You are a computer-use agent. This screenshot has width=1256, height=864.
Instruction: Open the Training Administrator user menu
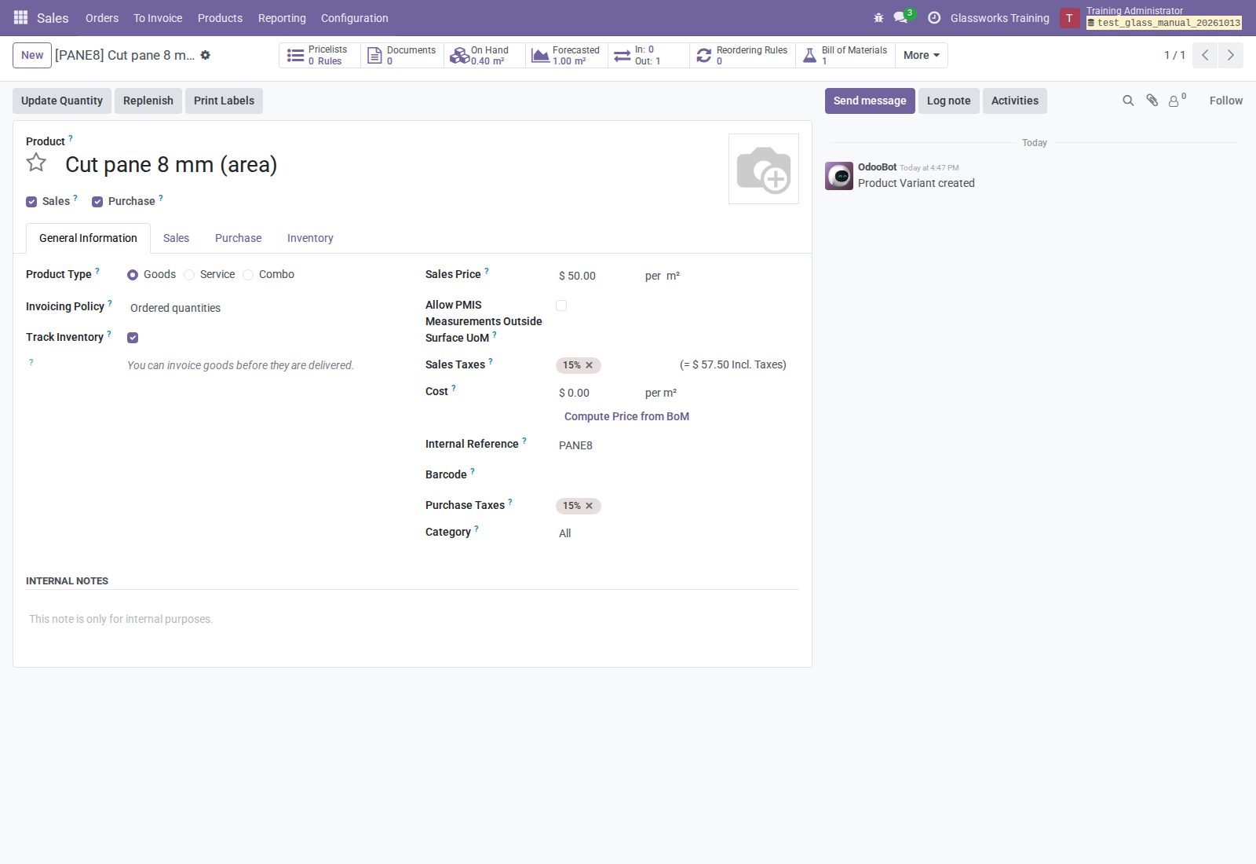coord(1151,17)
